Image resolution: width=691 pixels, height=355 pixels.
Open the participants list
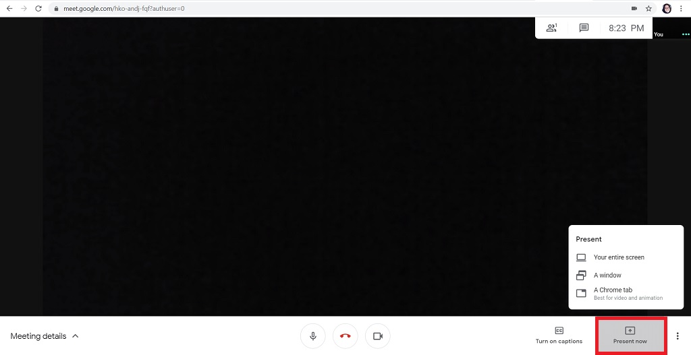coord(552,28)
